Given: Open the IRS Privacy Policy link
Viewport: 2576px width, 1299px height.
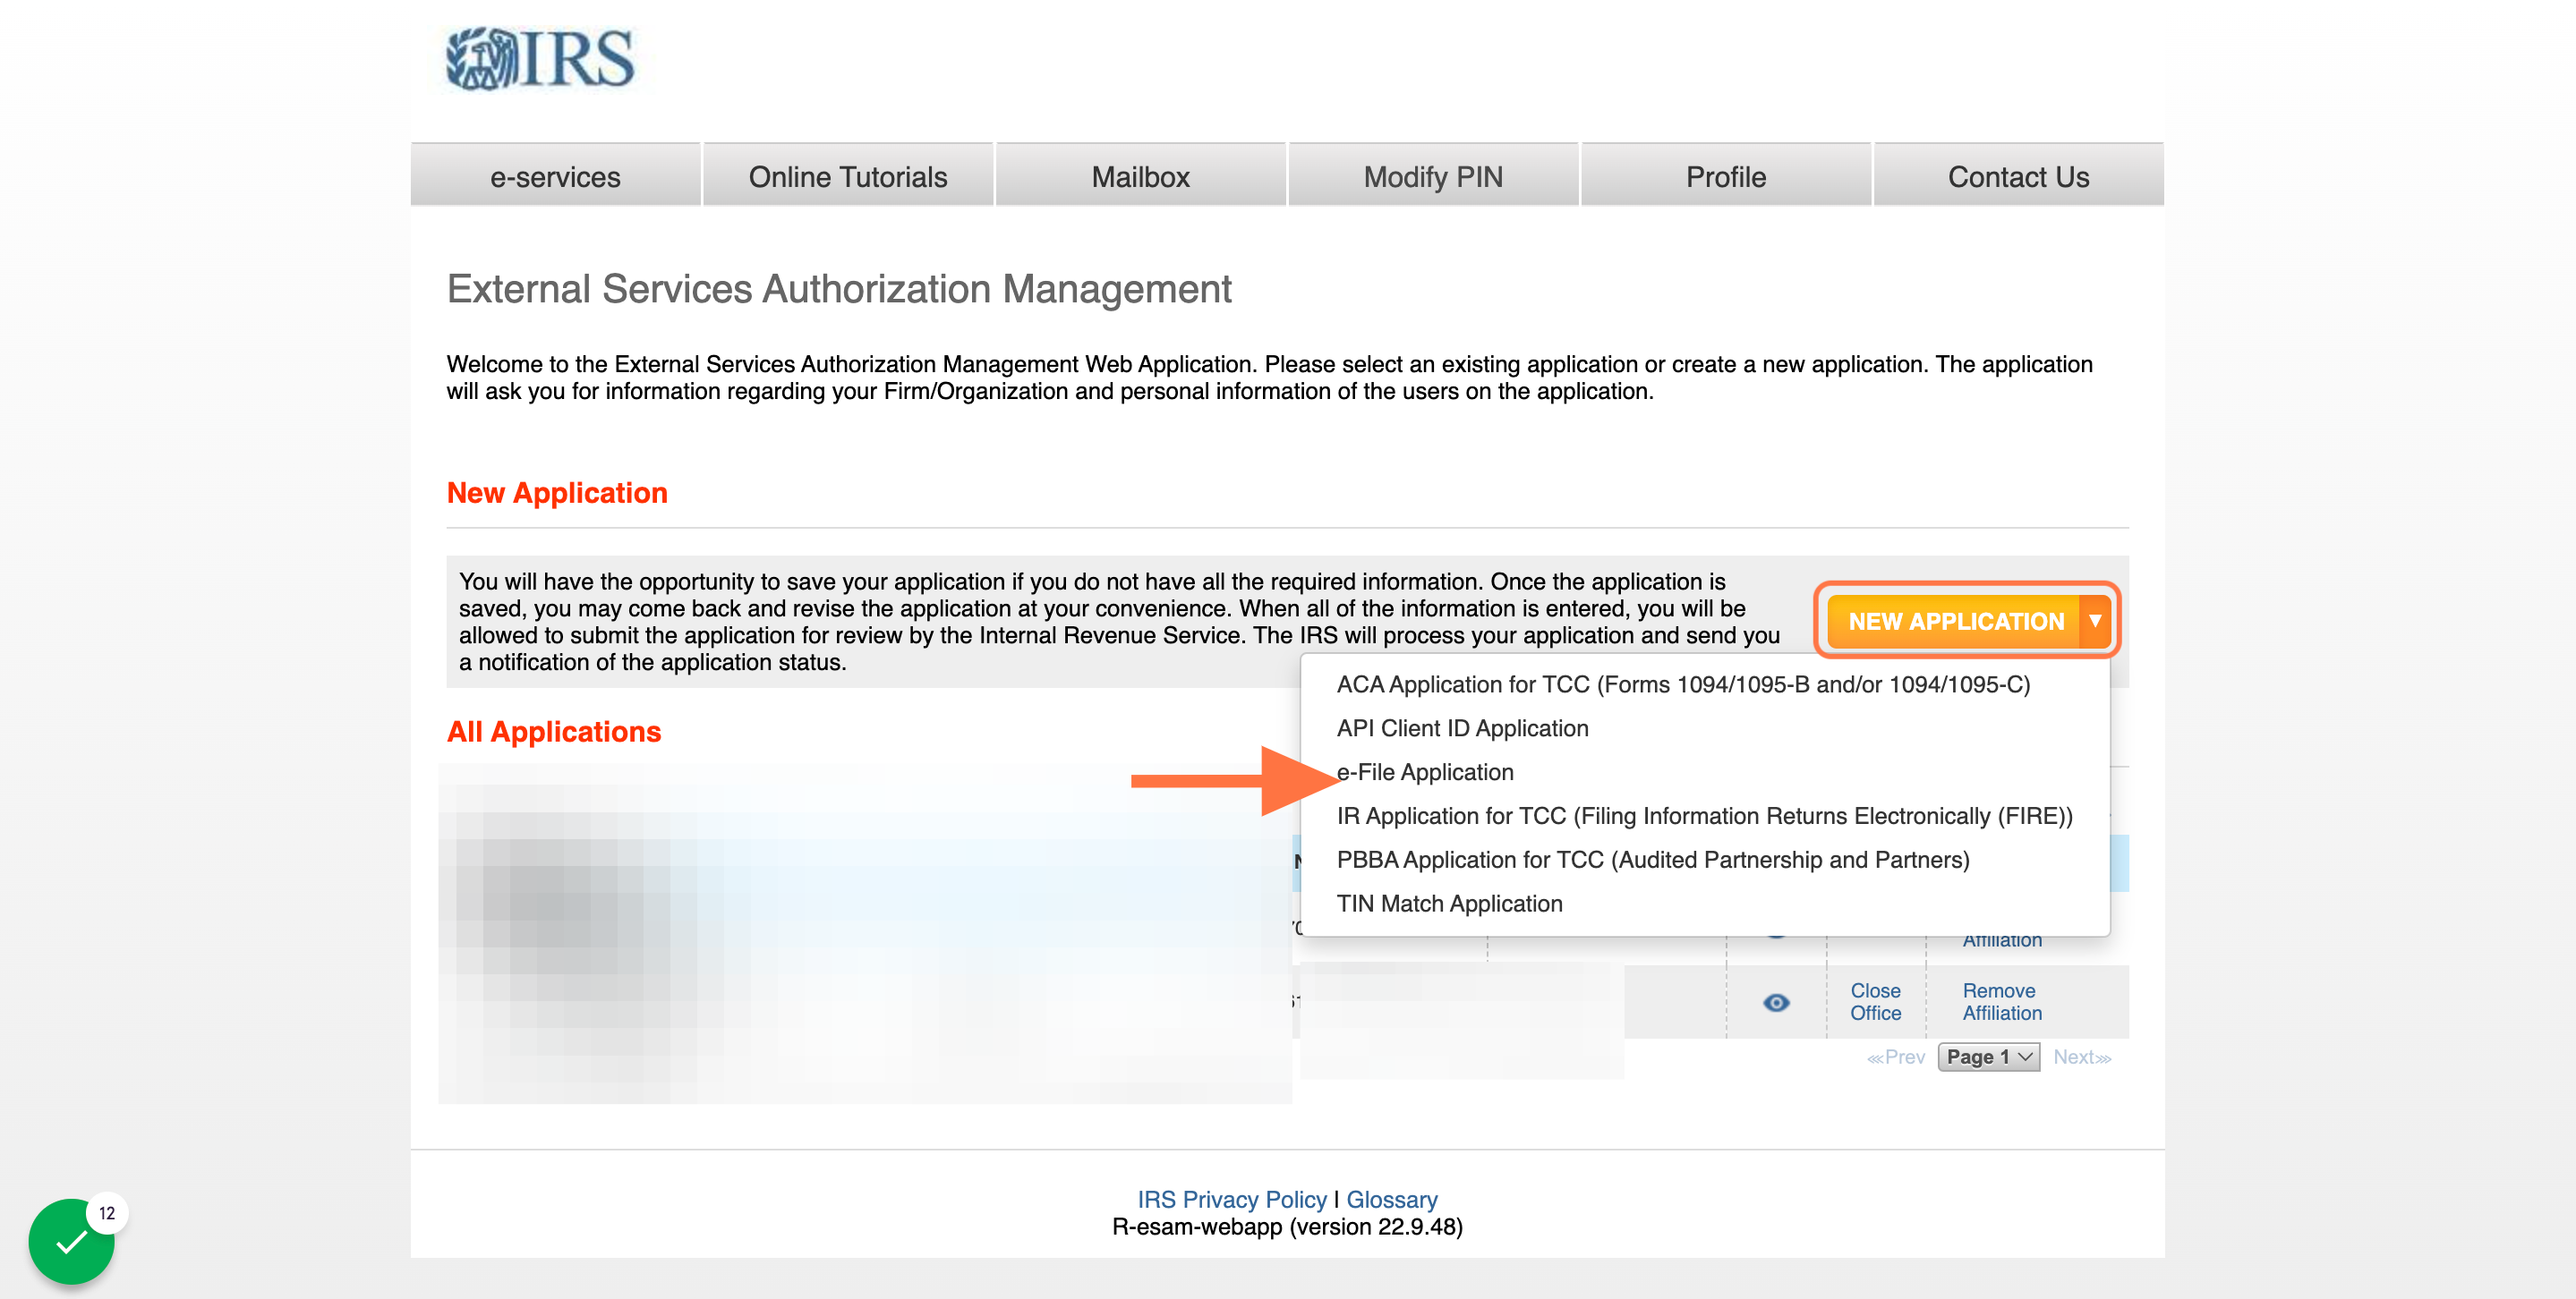Looking at the screenshot, I should (1231, 1199).
